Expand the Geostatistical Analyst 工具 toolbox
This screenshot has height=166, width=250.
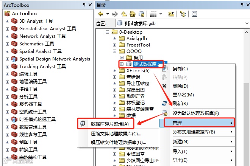point(7,29)
